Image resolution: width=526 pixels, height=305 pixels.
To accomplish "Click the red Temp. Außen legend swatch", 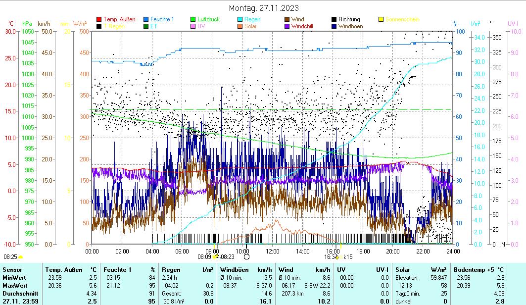I will coord(99,19).
